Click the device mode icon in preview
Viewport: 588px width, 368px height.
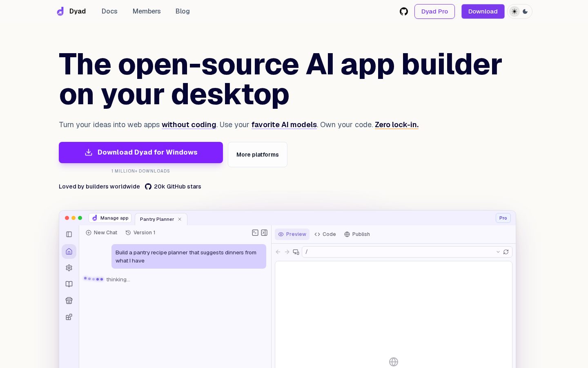[296, 252]
